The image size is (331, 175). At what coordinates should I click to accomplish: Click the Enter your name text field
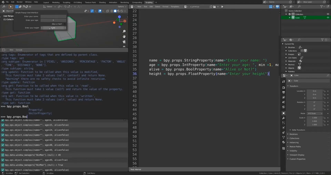tap(53, 16)
